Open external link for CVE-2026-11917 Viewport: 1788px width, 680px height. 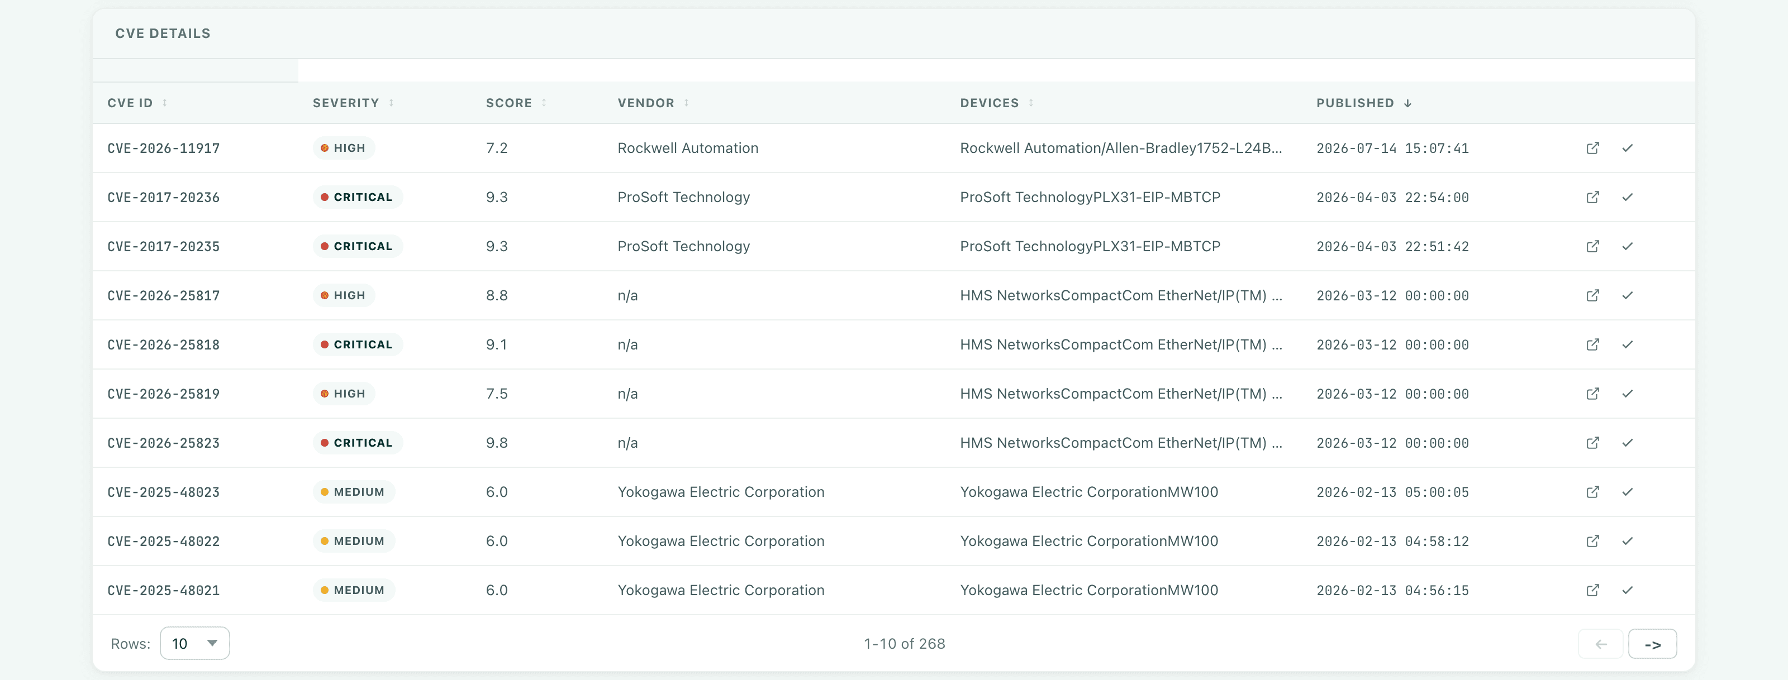[1592, 148]
